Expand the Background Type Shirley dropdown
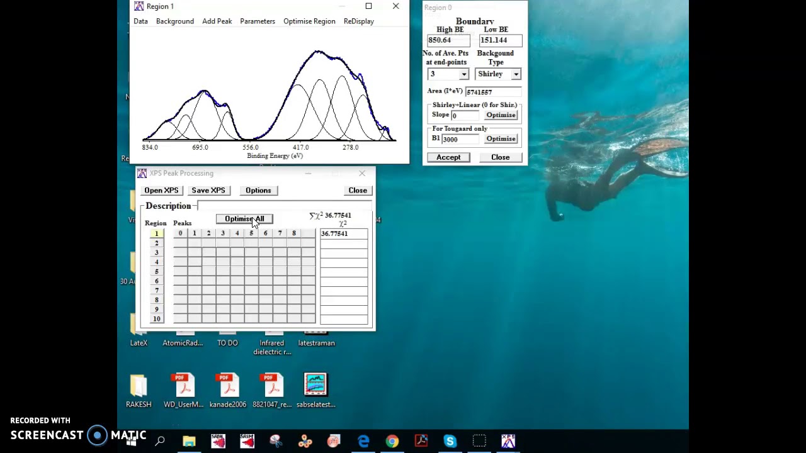The image size is (806, 453). coord(516,74)
